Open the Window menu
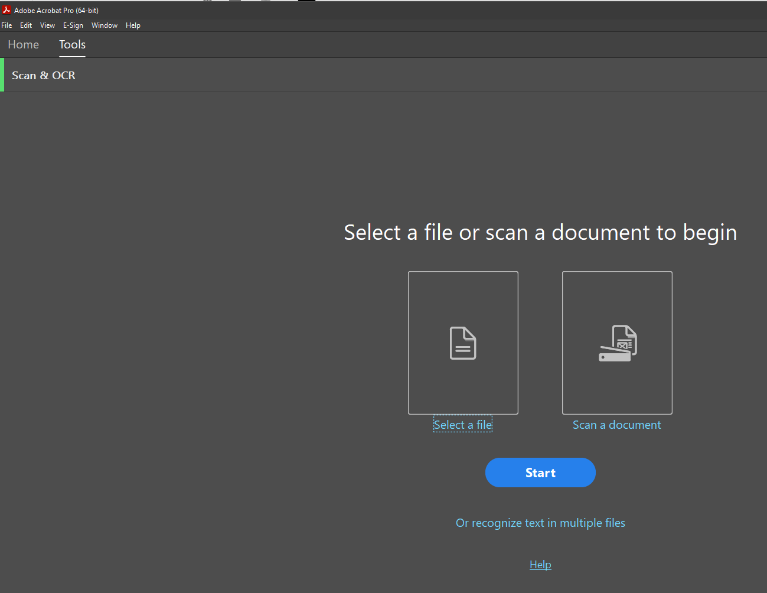767x593 pixels. [105, 25]
